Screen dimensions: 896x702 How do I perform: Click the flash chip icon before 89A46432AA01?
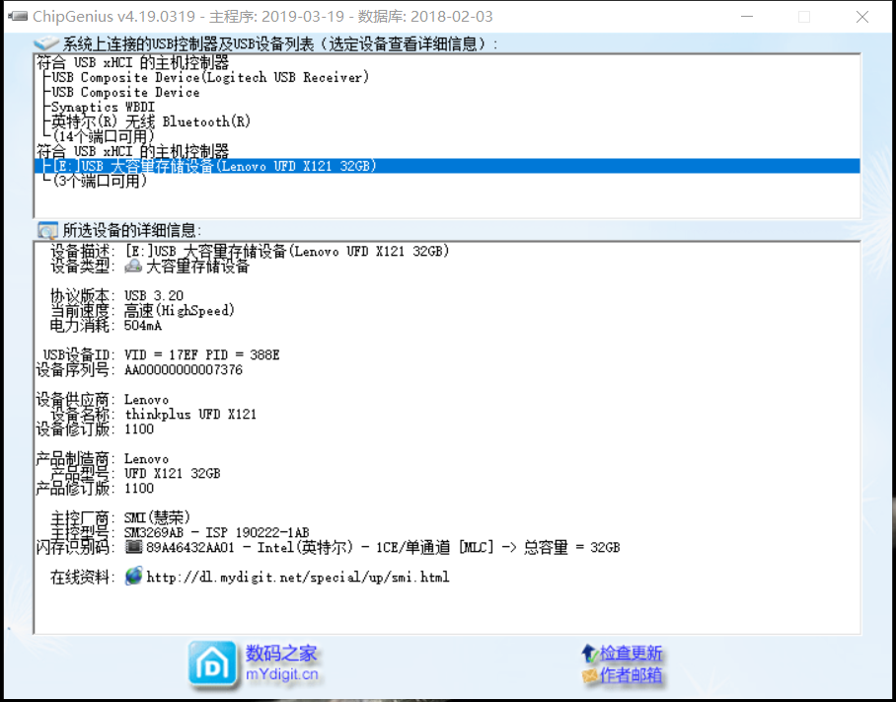coord(134,547)
